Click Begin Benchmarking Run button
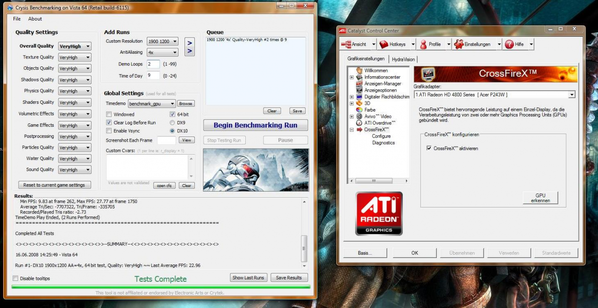The width and height of the screenshot is (598, 308). 256,125
